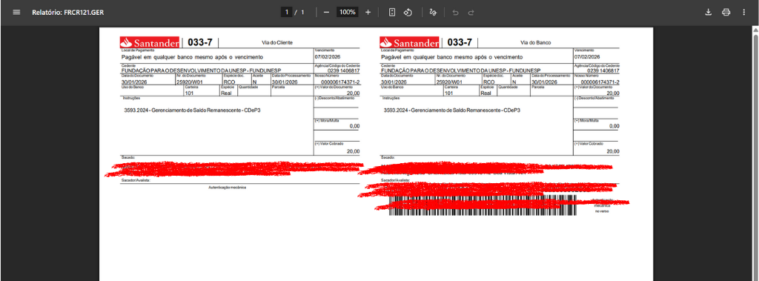759x281 pixels.
Task: Click the FUNDUNESP cedente name in client copy
Action: pyautogui.click(x=201, y=70)
